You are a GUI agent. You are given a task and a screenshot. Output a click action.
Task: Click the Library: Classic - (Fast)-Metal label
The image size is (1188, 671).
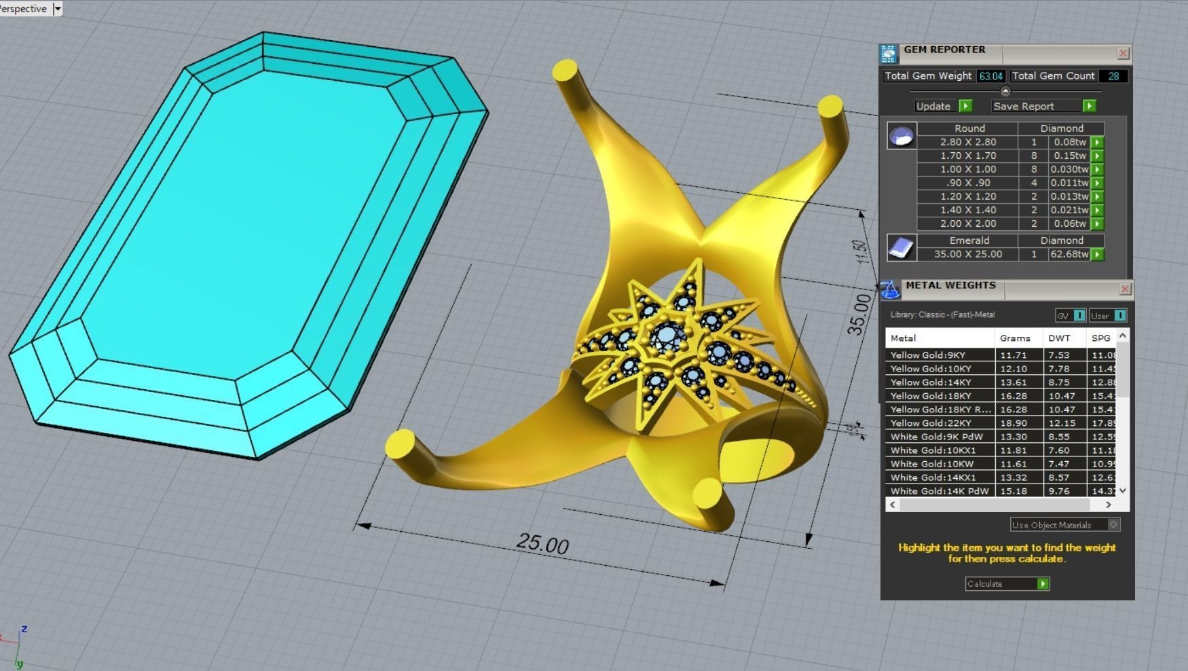pyautogui.click(x=942, y=314)
